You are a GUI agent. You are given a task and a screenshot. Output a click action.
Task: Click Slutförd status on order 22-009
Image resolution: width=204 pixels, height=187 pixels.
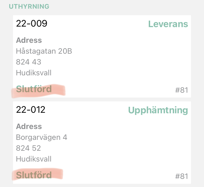point(34,89)
